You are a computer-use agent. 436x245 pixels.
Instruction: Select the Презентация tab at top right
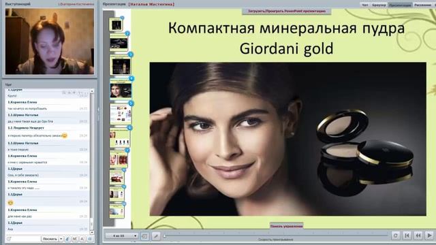(400, 5)
